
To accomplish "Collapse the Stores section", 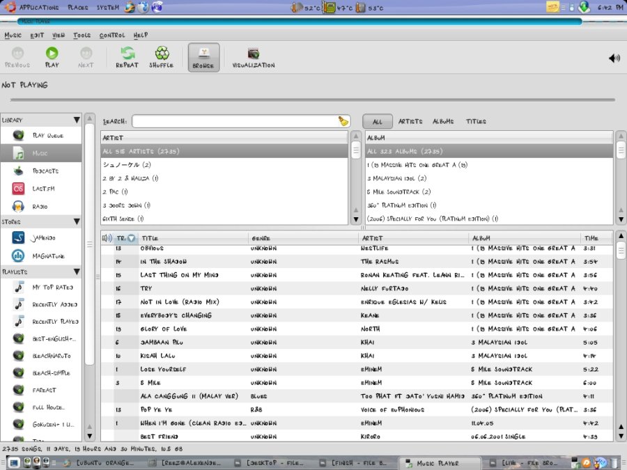I will tap(77, 221).
